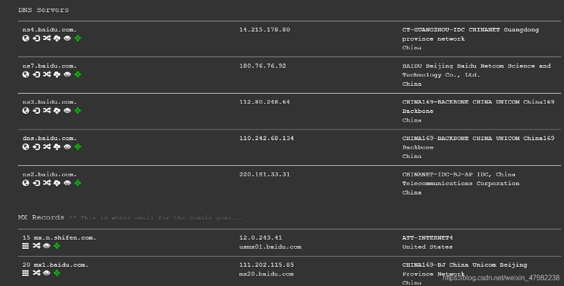Viewport: 564px width, 286px height.
Task: Click the cloud icon under ns2.baidu.com
Action: click(x=57, y=183)
